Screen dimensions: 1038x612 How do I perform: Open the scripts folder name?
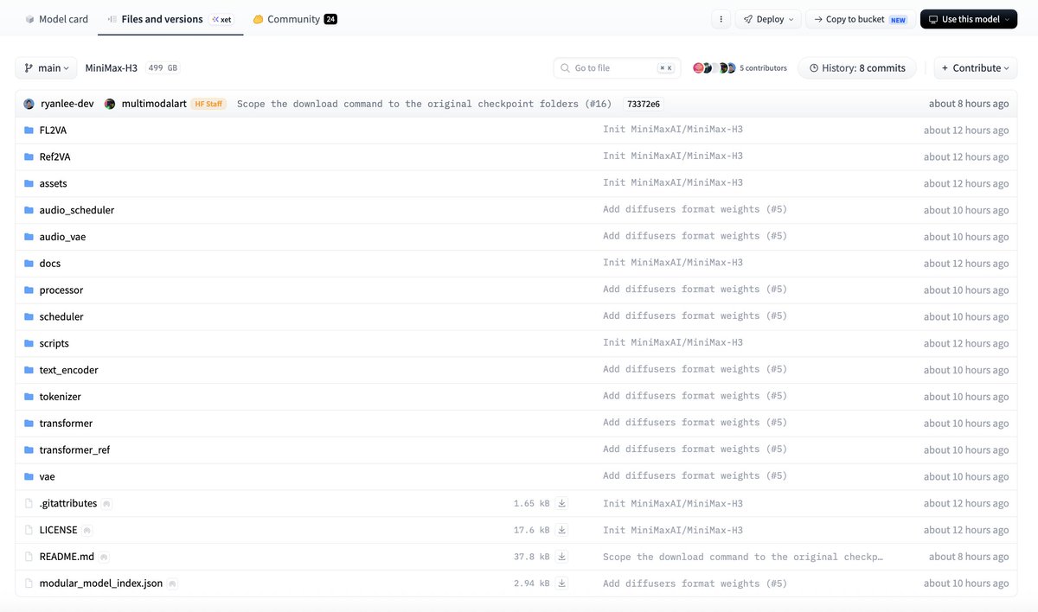click(x=54, y=344)
